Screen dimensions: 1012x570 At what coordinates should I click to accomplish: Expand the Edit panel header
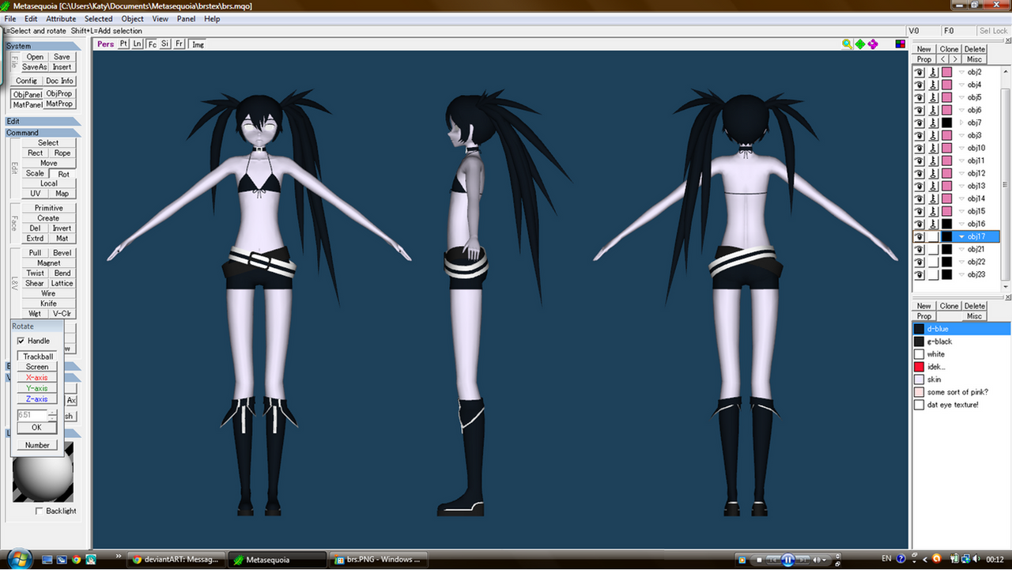tap(43, 121)
